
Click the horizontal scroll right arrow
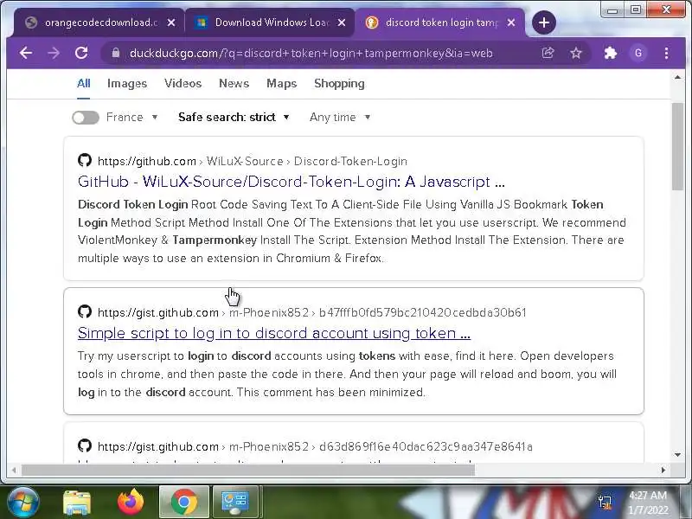(663, 470)
